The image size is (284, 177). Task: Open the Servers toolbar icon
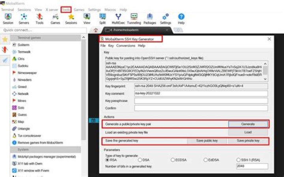(24, 18)
